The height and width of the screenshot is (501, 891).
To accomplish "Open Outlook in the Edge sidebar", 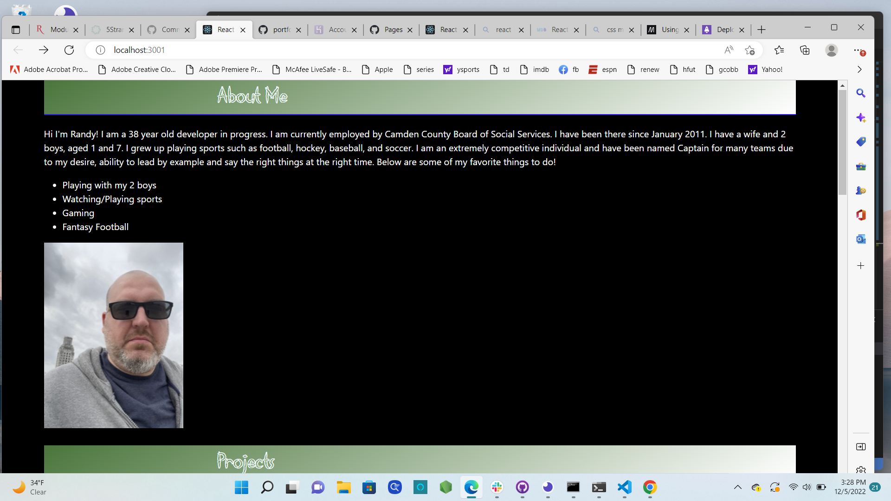I will 861,239.
